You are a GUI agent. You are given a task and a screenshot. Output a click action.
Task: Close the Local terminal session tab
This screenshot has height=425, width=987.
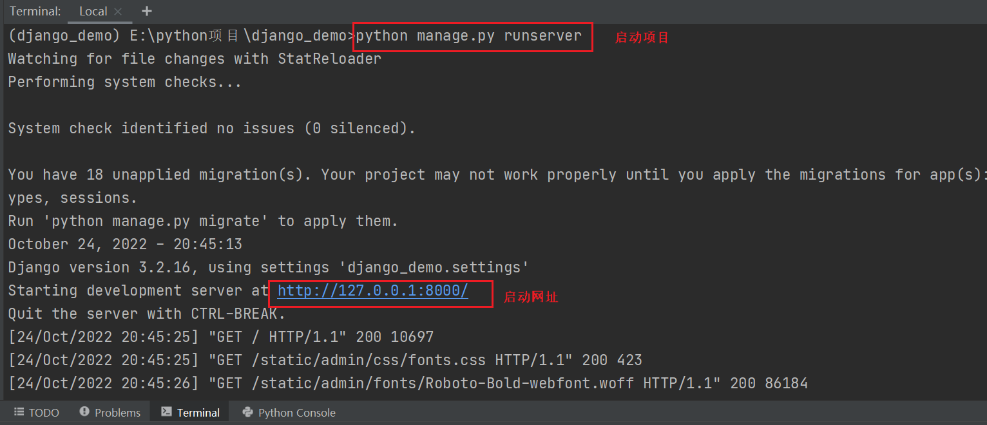[118, 12]
